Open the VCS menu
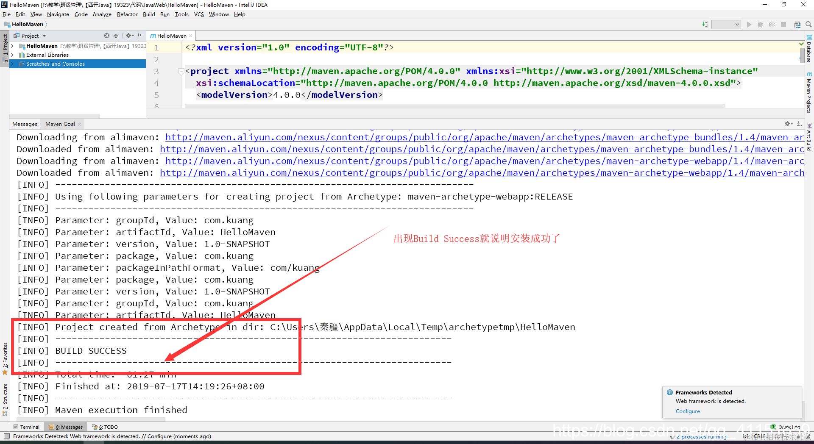 click(199, 14)
